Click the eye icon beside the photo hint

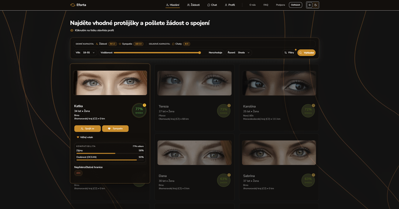point(72,30)
